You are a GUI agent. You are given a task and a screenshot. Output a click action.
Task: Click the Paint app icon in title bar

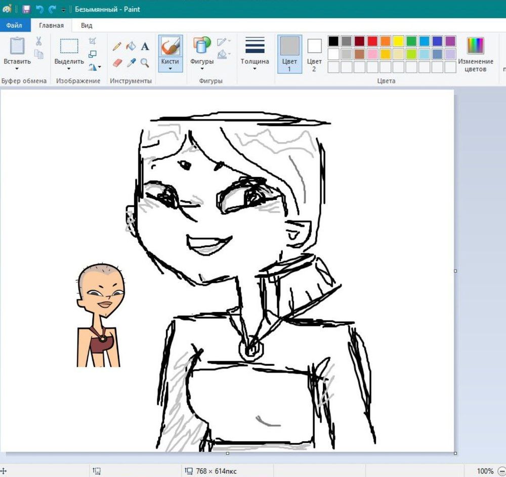[7, 9]
